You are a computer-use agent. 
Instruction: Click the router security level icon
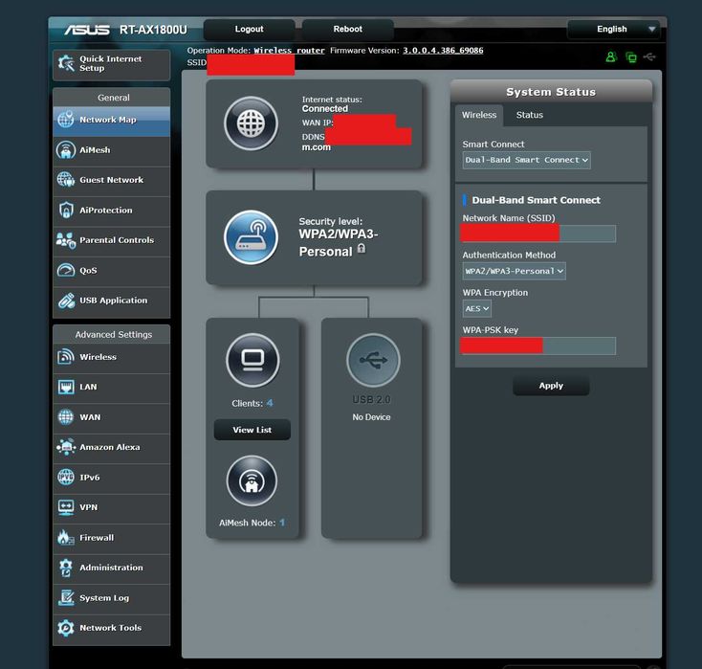point(251,237)
